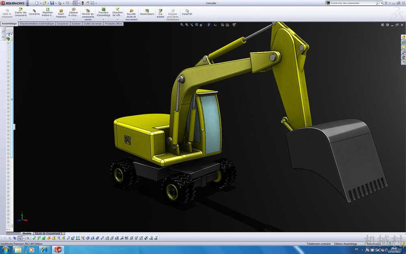Open the Appearances task pane tab
Screen dimensions: 406x254
click(x=404, y=57)
